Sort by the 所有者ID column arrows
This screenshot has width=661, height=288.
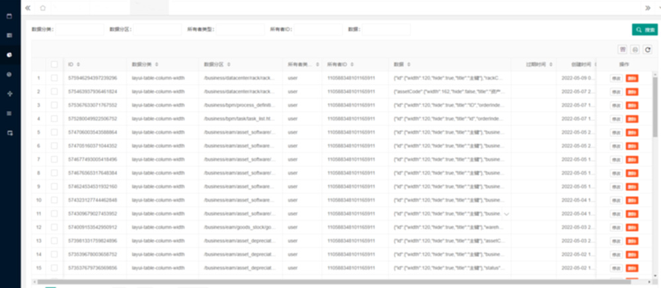pyautogui.click(x=352, y=65)
